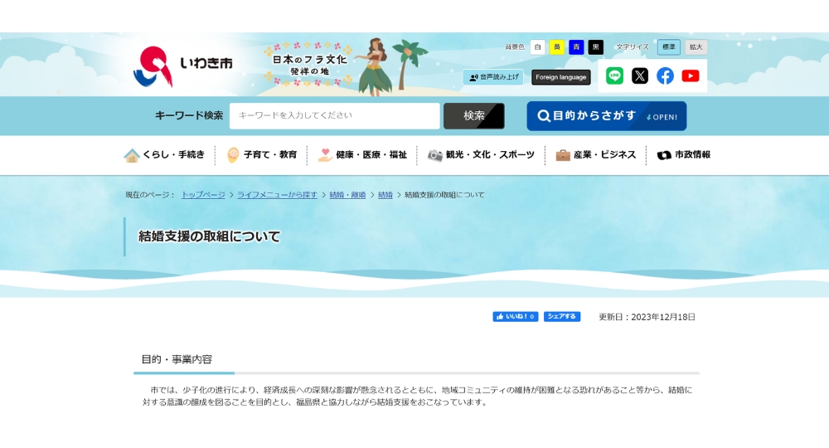Click the 音声読み上げ read-aloud button
The height and width of the screenshot is (448, 829).
point(493,77)
